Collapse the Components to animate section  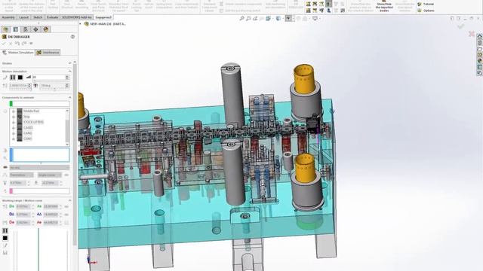[70, 97]
